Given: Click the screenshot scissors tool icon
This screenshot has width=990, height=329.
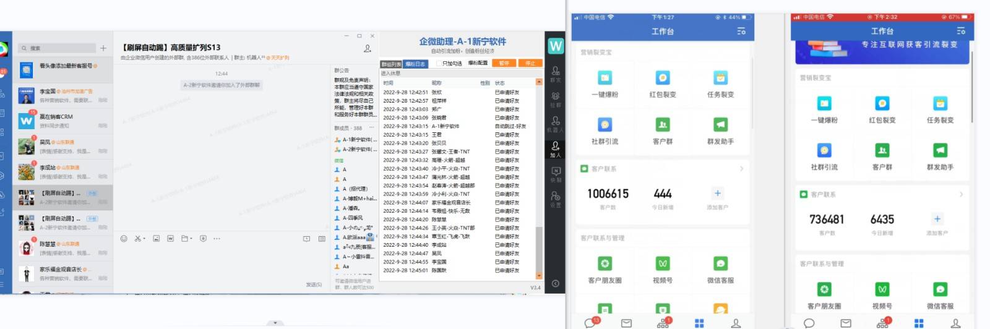Looking at the screenshot, I should (x=138, y=239).
